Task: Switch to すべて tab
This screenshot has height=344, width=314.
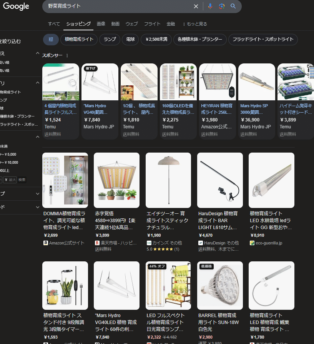Action: pos(54,24)
